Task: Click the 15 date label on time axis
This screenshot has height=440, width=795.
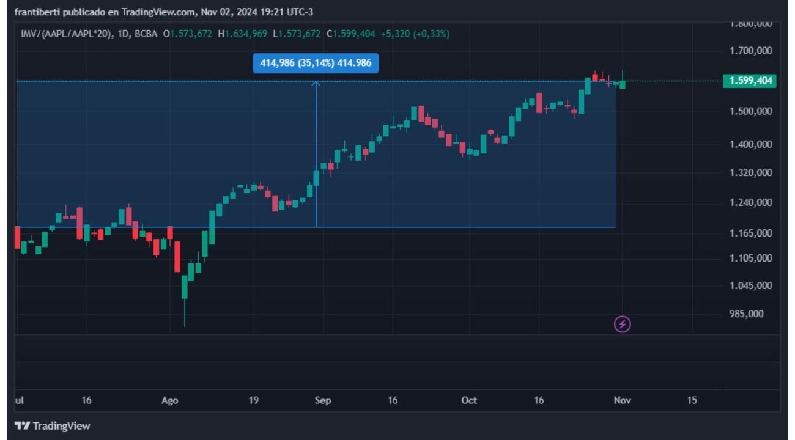Action: point(692,400)
